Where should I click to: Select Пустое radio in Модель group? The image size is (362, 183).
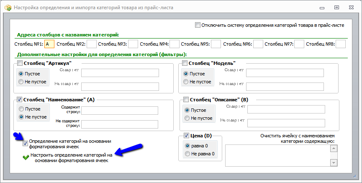click(x=186, y=74)
